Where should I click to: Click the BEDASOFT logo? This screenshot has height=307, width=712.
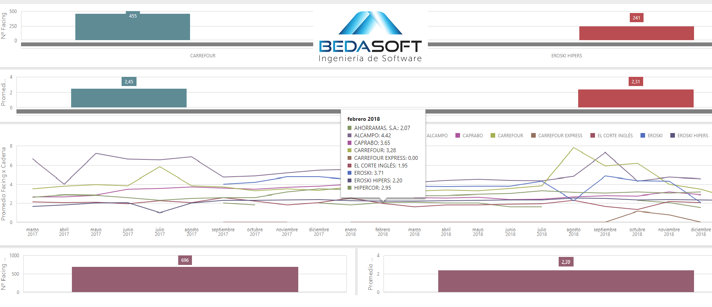(370, 37)
